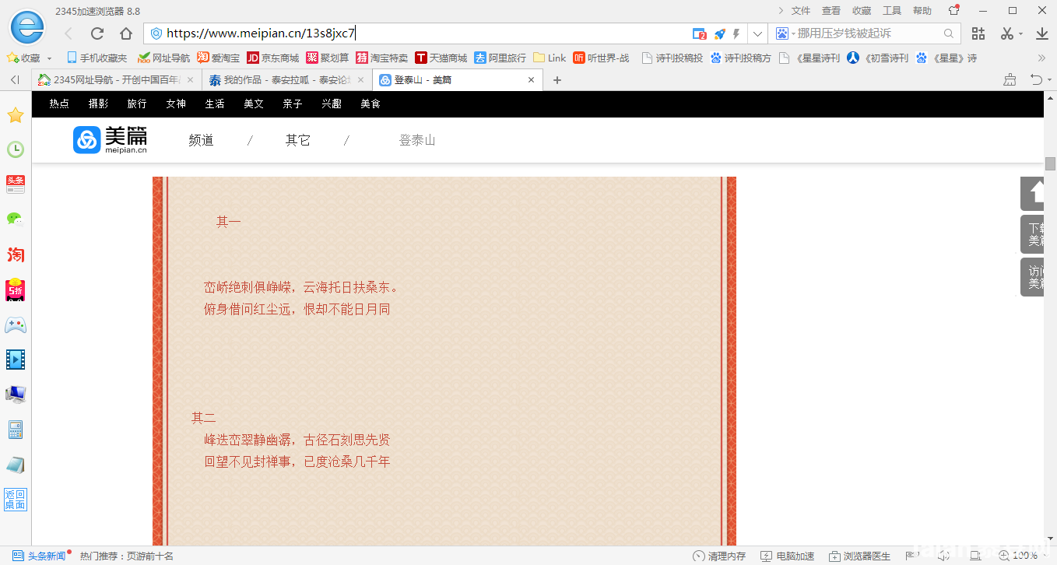Image resolution: width=1057 pixels, height=565 pixels.
Task: Open the rocket speed-up icon in address bar
Action: (720, 33)
